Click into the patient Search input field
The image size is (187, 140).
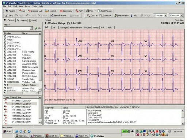17,28
